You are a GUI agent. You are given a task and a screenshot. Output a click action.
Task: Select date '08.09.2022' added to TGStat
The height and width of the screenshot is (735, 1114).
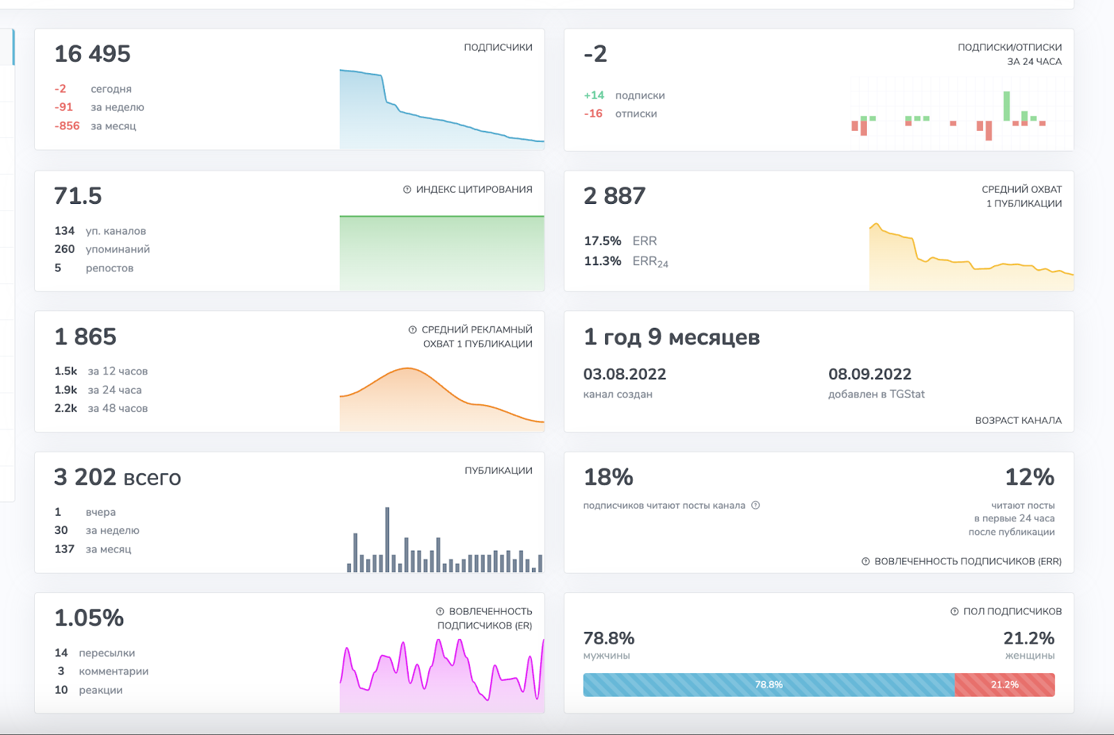point(870,374)
